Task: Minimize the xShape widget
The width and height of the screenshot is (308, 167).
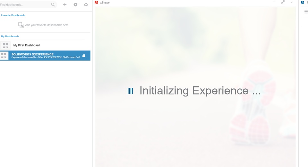Action: pos(274,2)
